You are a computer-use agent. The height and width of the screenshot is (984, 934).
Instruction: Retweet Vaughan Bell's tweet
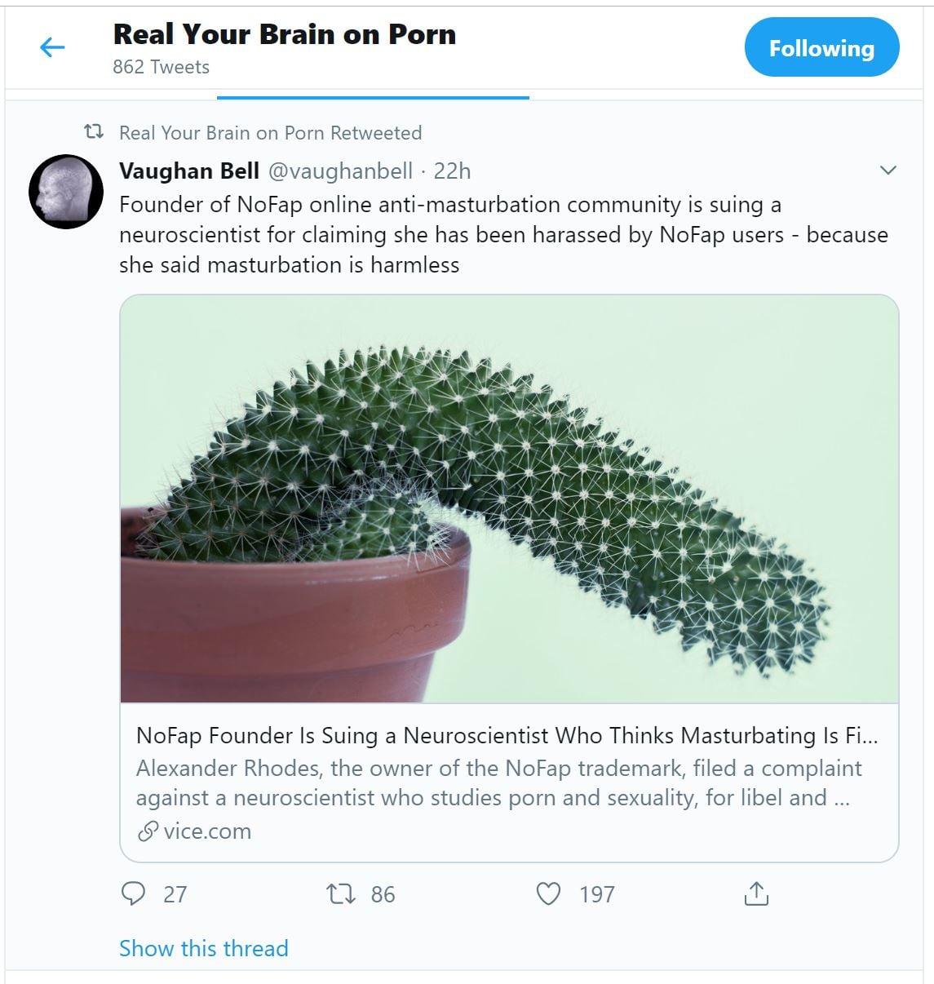click(x=341, y=894)
